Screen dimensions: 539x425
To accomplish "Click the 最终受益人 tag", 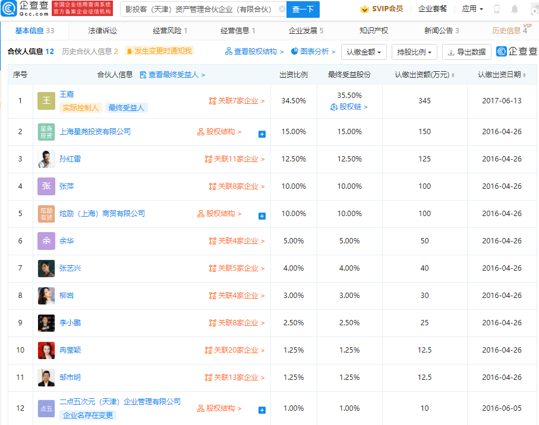I will click(x=127, y=108).
